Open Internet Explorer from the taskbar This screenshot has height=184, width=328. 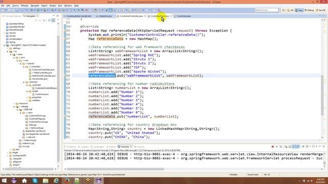click(56, 180)
